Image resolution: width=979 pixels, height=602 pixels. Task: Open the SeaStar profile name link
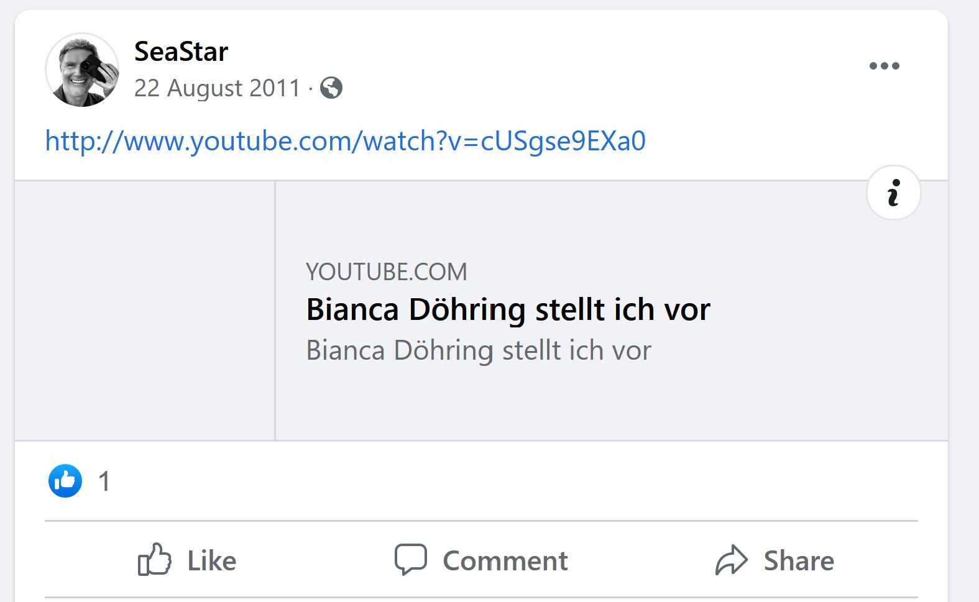pos(181,52)
